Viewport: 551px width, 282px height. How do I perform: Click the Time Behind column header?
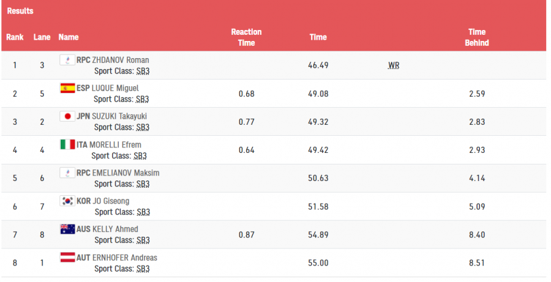click(x=477, y=37)
